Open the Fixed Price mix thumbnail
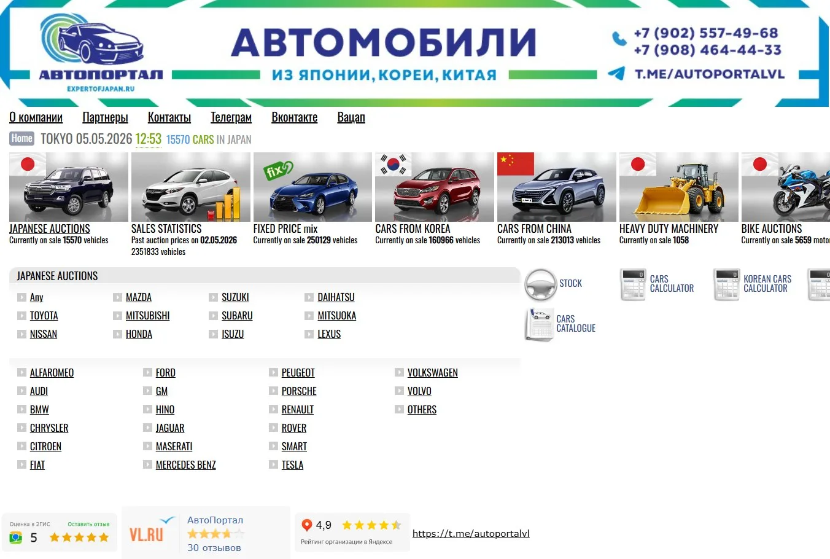 click(312, 187)
